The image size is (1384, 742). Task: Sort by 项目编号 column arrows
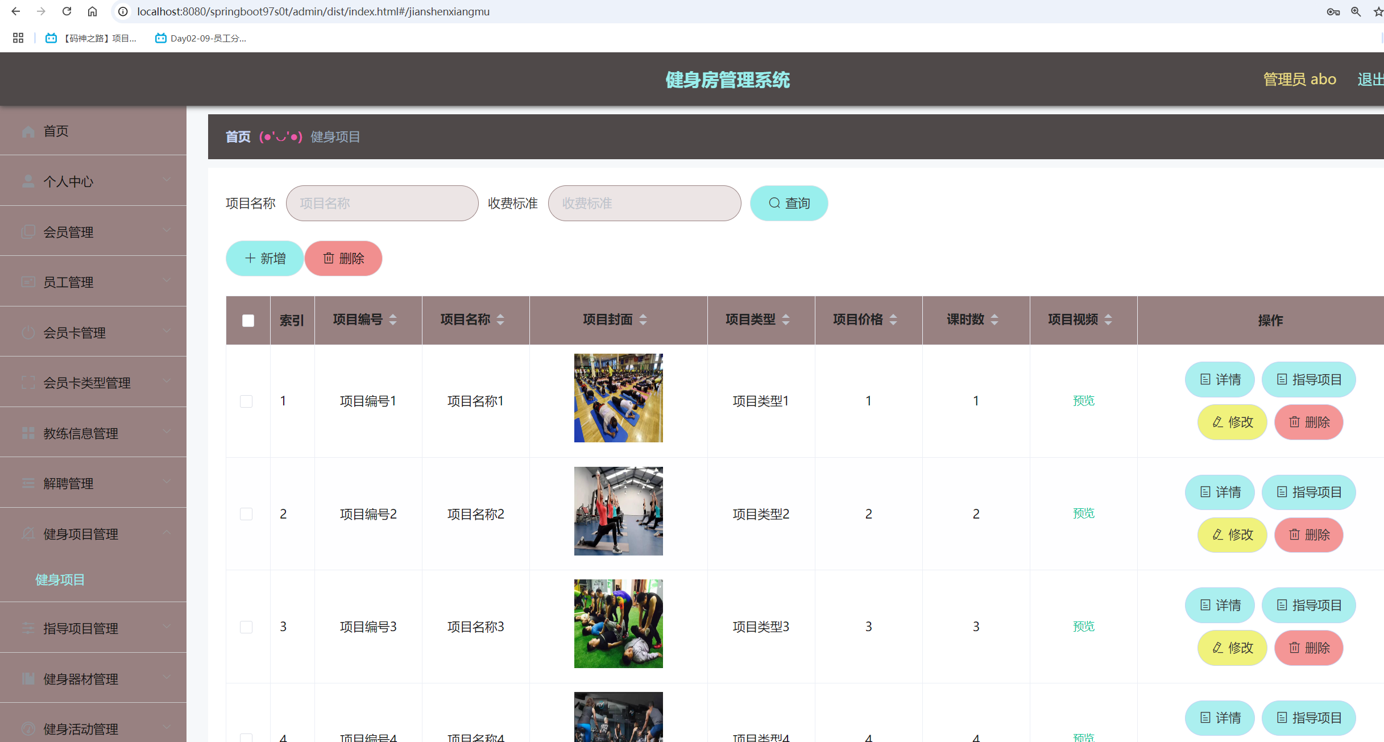[393, 320]
